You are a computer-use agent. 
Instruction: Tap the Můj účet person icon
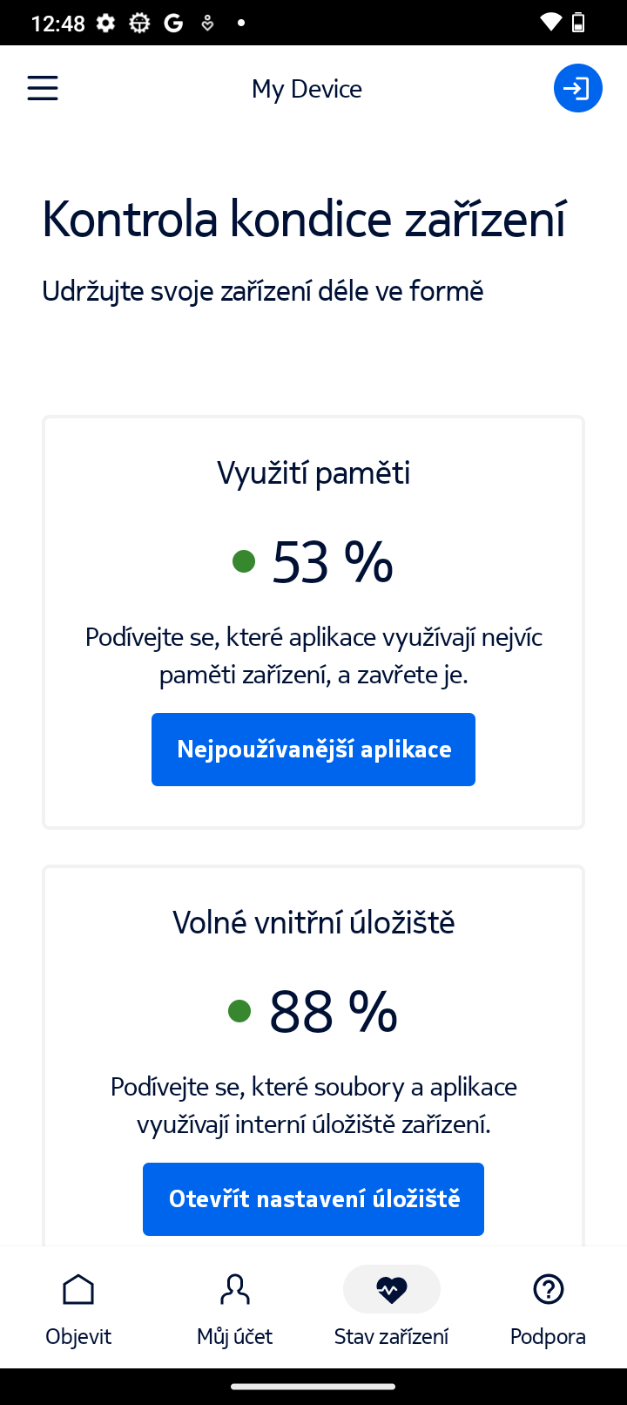tap(234, 1288)
